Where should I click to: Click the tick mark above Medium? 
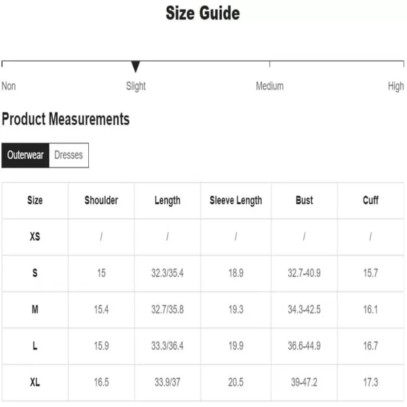pyautogui.click(x=270, y=64)
